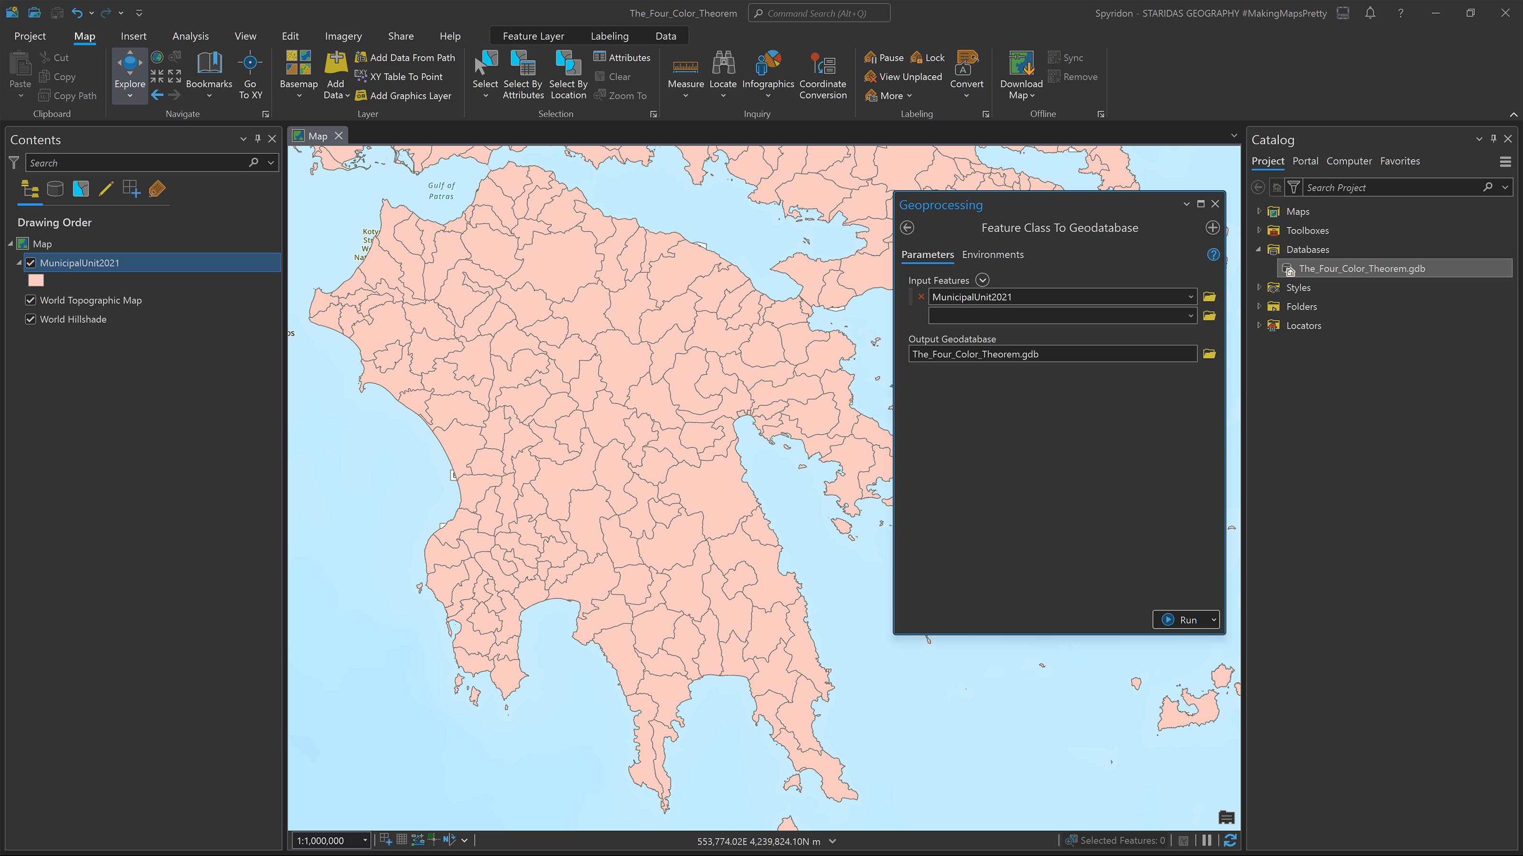Viewport: 1523px width, 856px height.
Task: Open the Locate tool
Action: (x=722, y=73)
